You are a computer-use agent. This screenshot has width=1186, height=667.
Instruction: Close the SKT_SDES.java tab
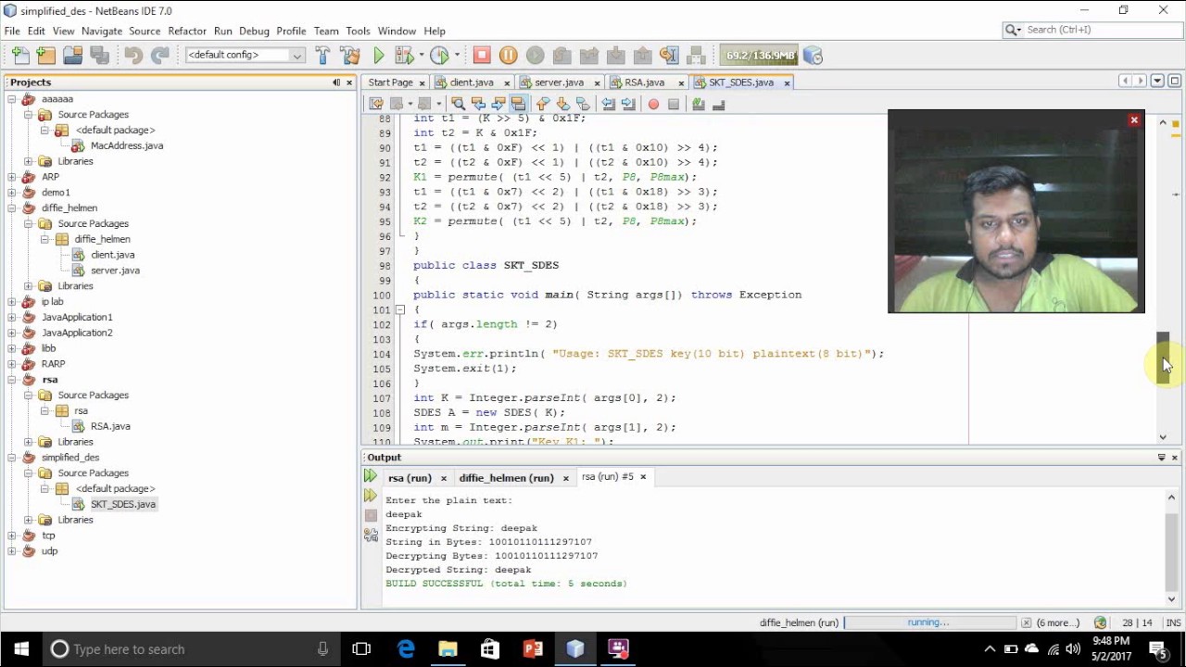pyautogui.click(x=787, y=82)
